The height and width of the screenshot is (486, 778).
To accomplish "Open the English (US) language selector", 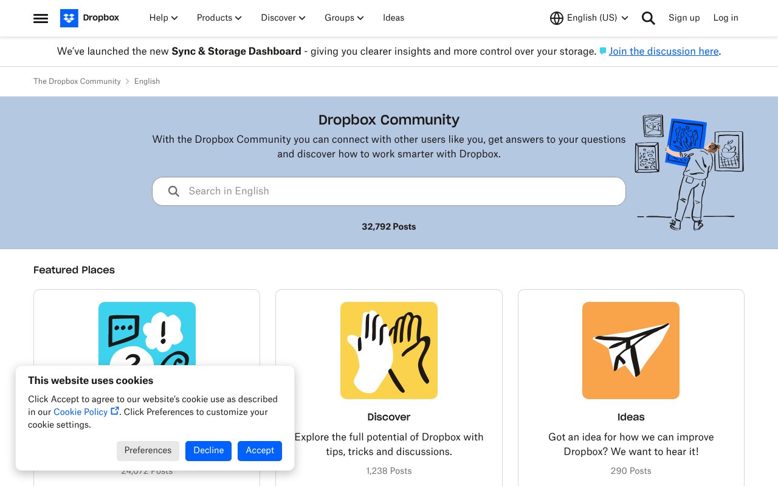I will (x=597, y=18).
